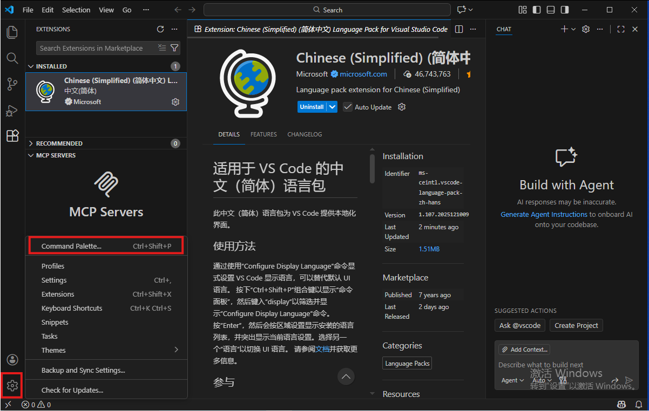649x411 pixels.
Task: Click the Create Project suggested action
Action: coord(576,325)
